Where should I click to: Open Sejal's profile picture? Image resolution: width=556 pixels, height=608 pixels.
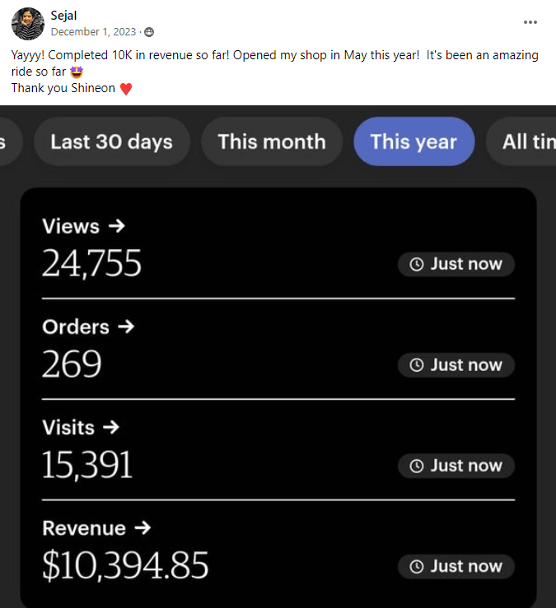tap(27, 23)
